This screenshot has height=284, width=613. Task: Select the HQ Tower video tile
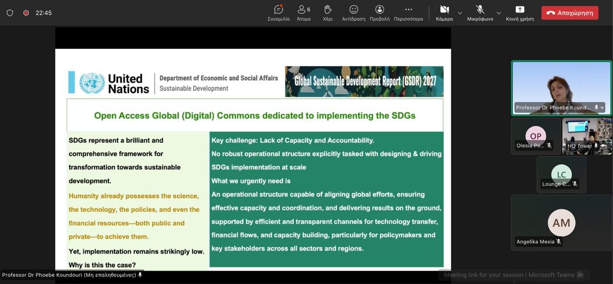(x=587, y=136)
